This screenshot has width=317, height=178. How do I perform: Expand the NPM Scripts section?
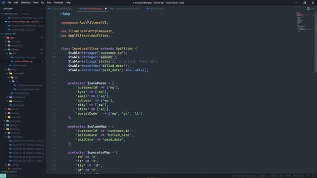23,172
